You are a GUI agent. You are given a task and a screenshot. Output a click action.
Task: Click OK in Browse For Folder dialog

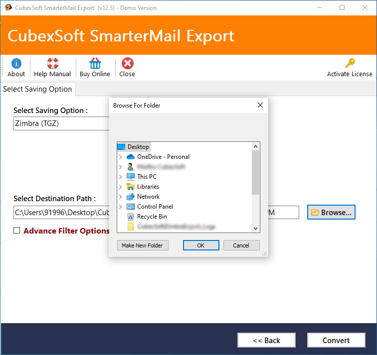(x=200, y=245)
